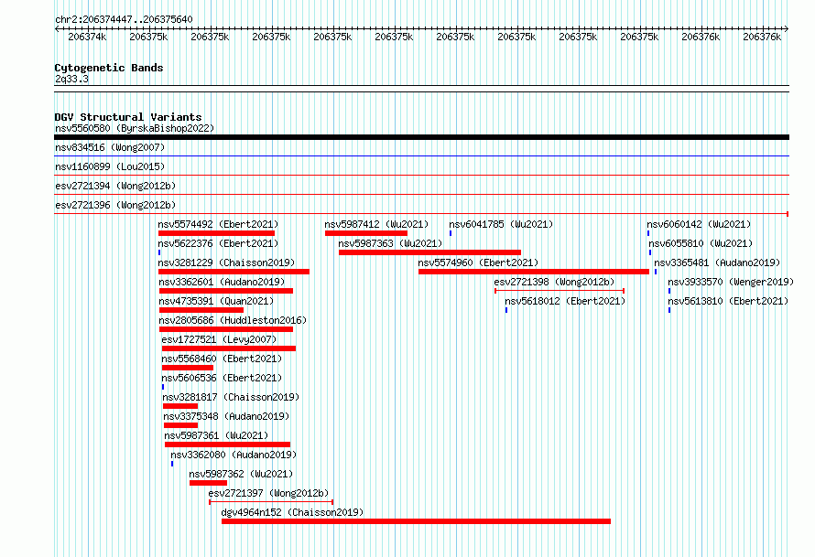Select nsv5987412 (Wu2021) label

point(377,224)
